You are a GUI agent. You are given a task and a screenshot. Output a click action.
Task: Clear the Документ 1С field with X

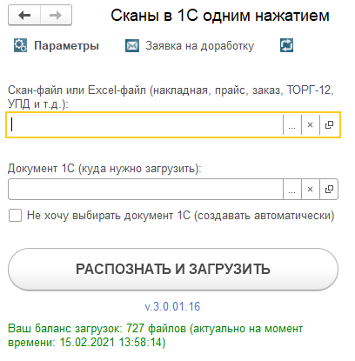pos(311,190)
